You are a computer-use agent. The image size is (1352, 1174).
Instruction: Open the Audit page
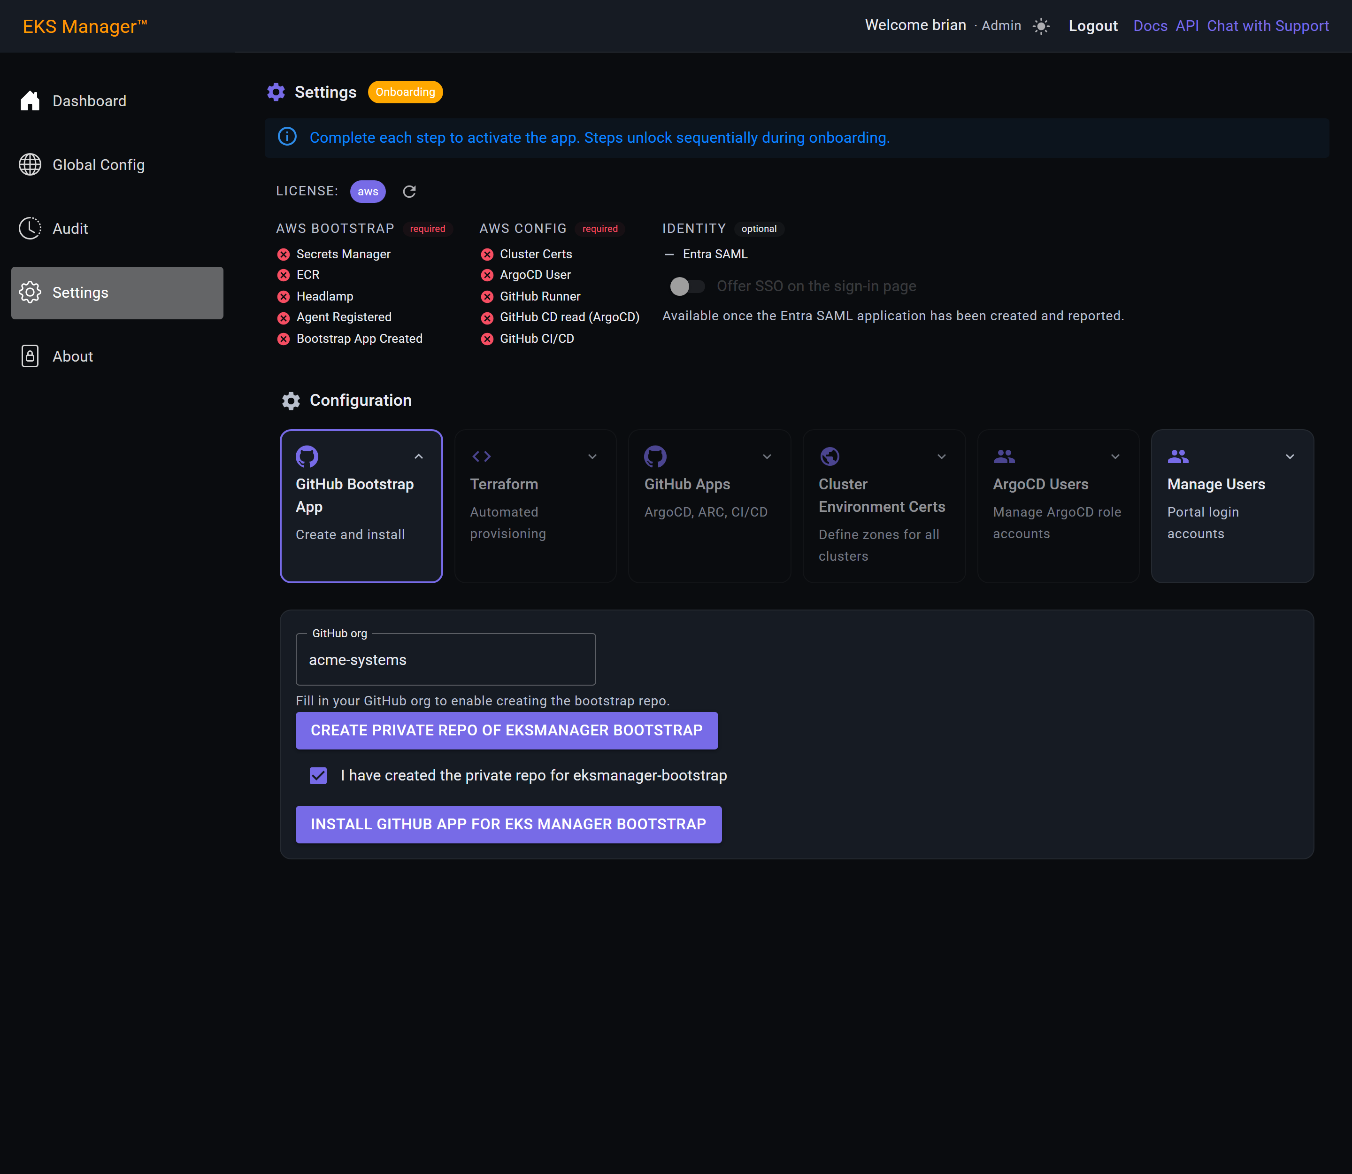pyautogui.click(x=117, y=229)
